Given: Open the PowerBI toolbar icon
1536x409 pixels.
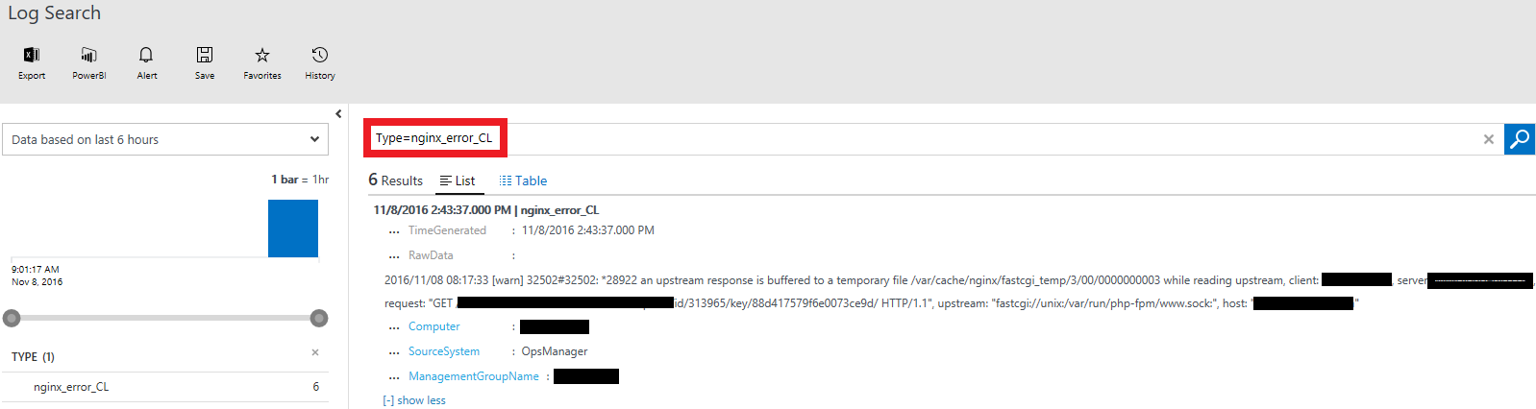Looking at the screenshot, I should click(89, 55).
